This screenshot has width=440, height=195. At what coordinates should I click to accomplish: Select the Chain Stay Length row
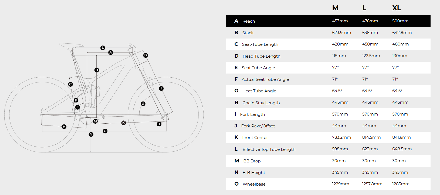(x=328, y=103)
